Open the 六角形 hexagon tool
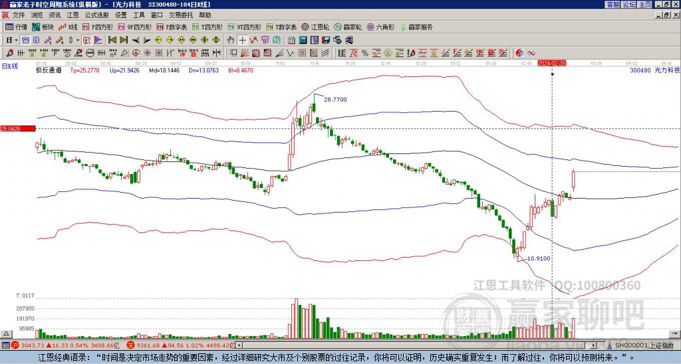 click(380, 27)
